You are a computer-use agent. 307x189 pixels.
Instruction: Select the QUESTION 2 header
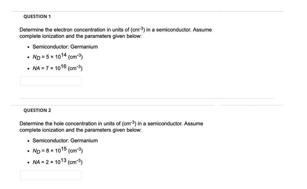(x=37, y=110)
